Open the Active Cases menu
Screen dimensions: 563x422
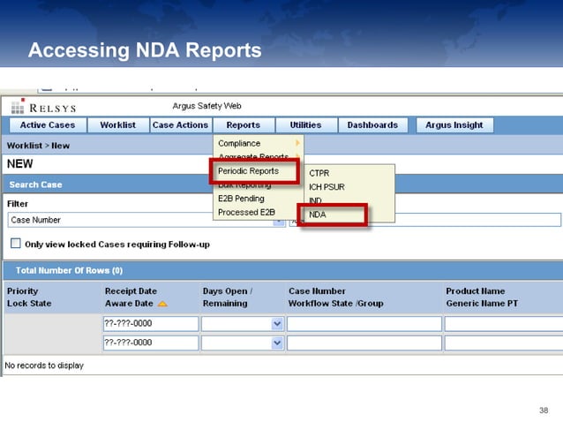[48, 125]
